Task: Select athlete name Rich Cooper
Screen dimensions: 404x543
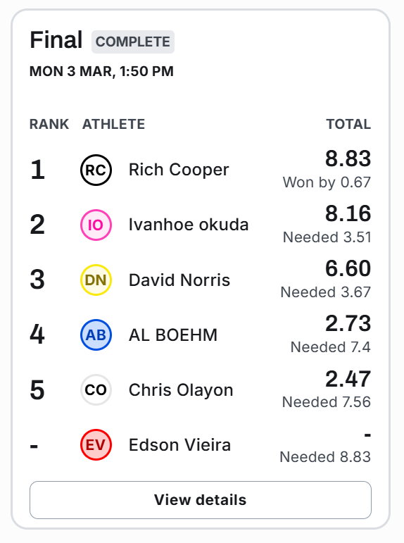Action: 179,170
